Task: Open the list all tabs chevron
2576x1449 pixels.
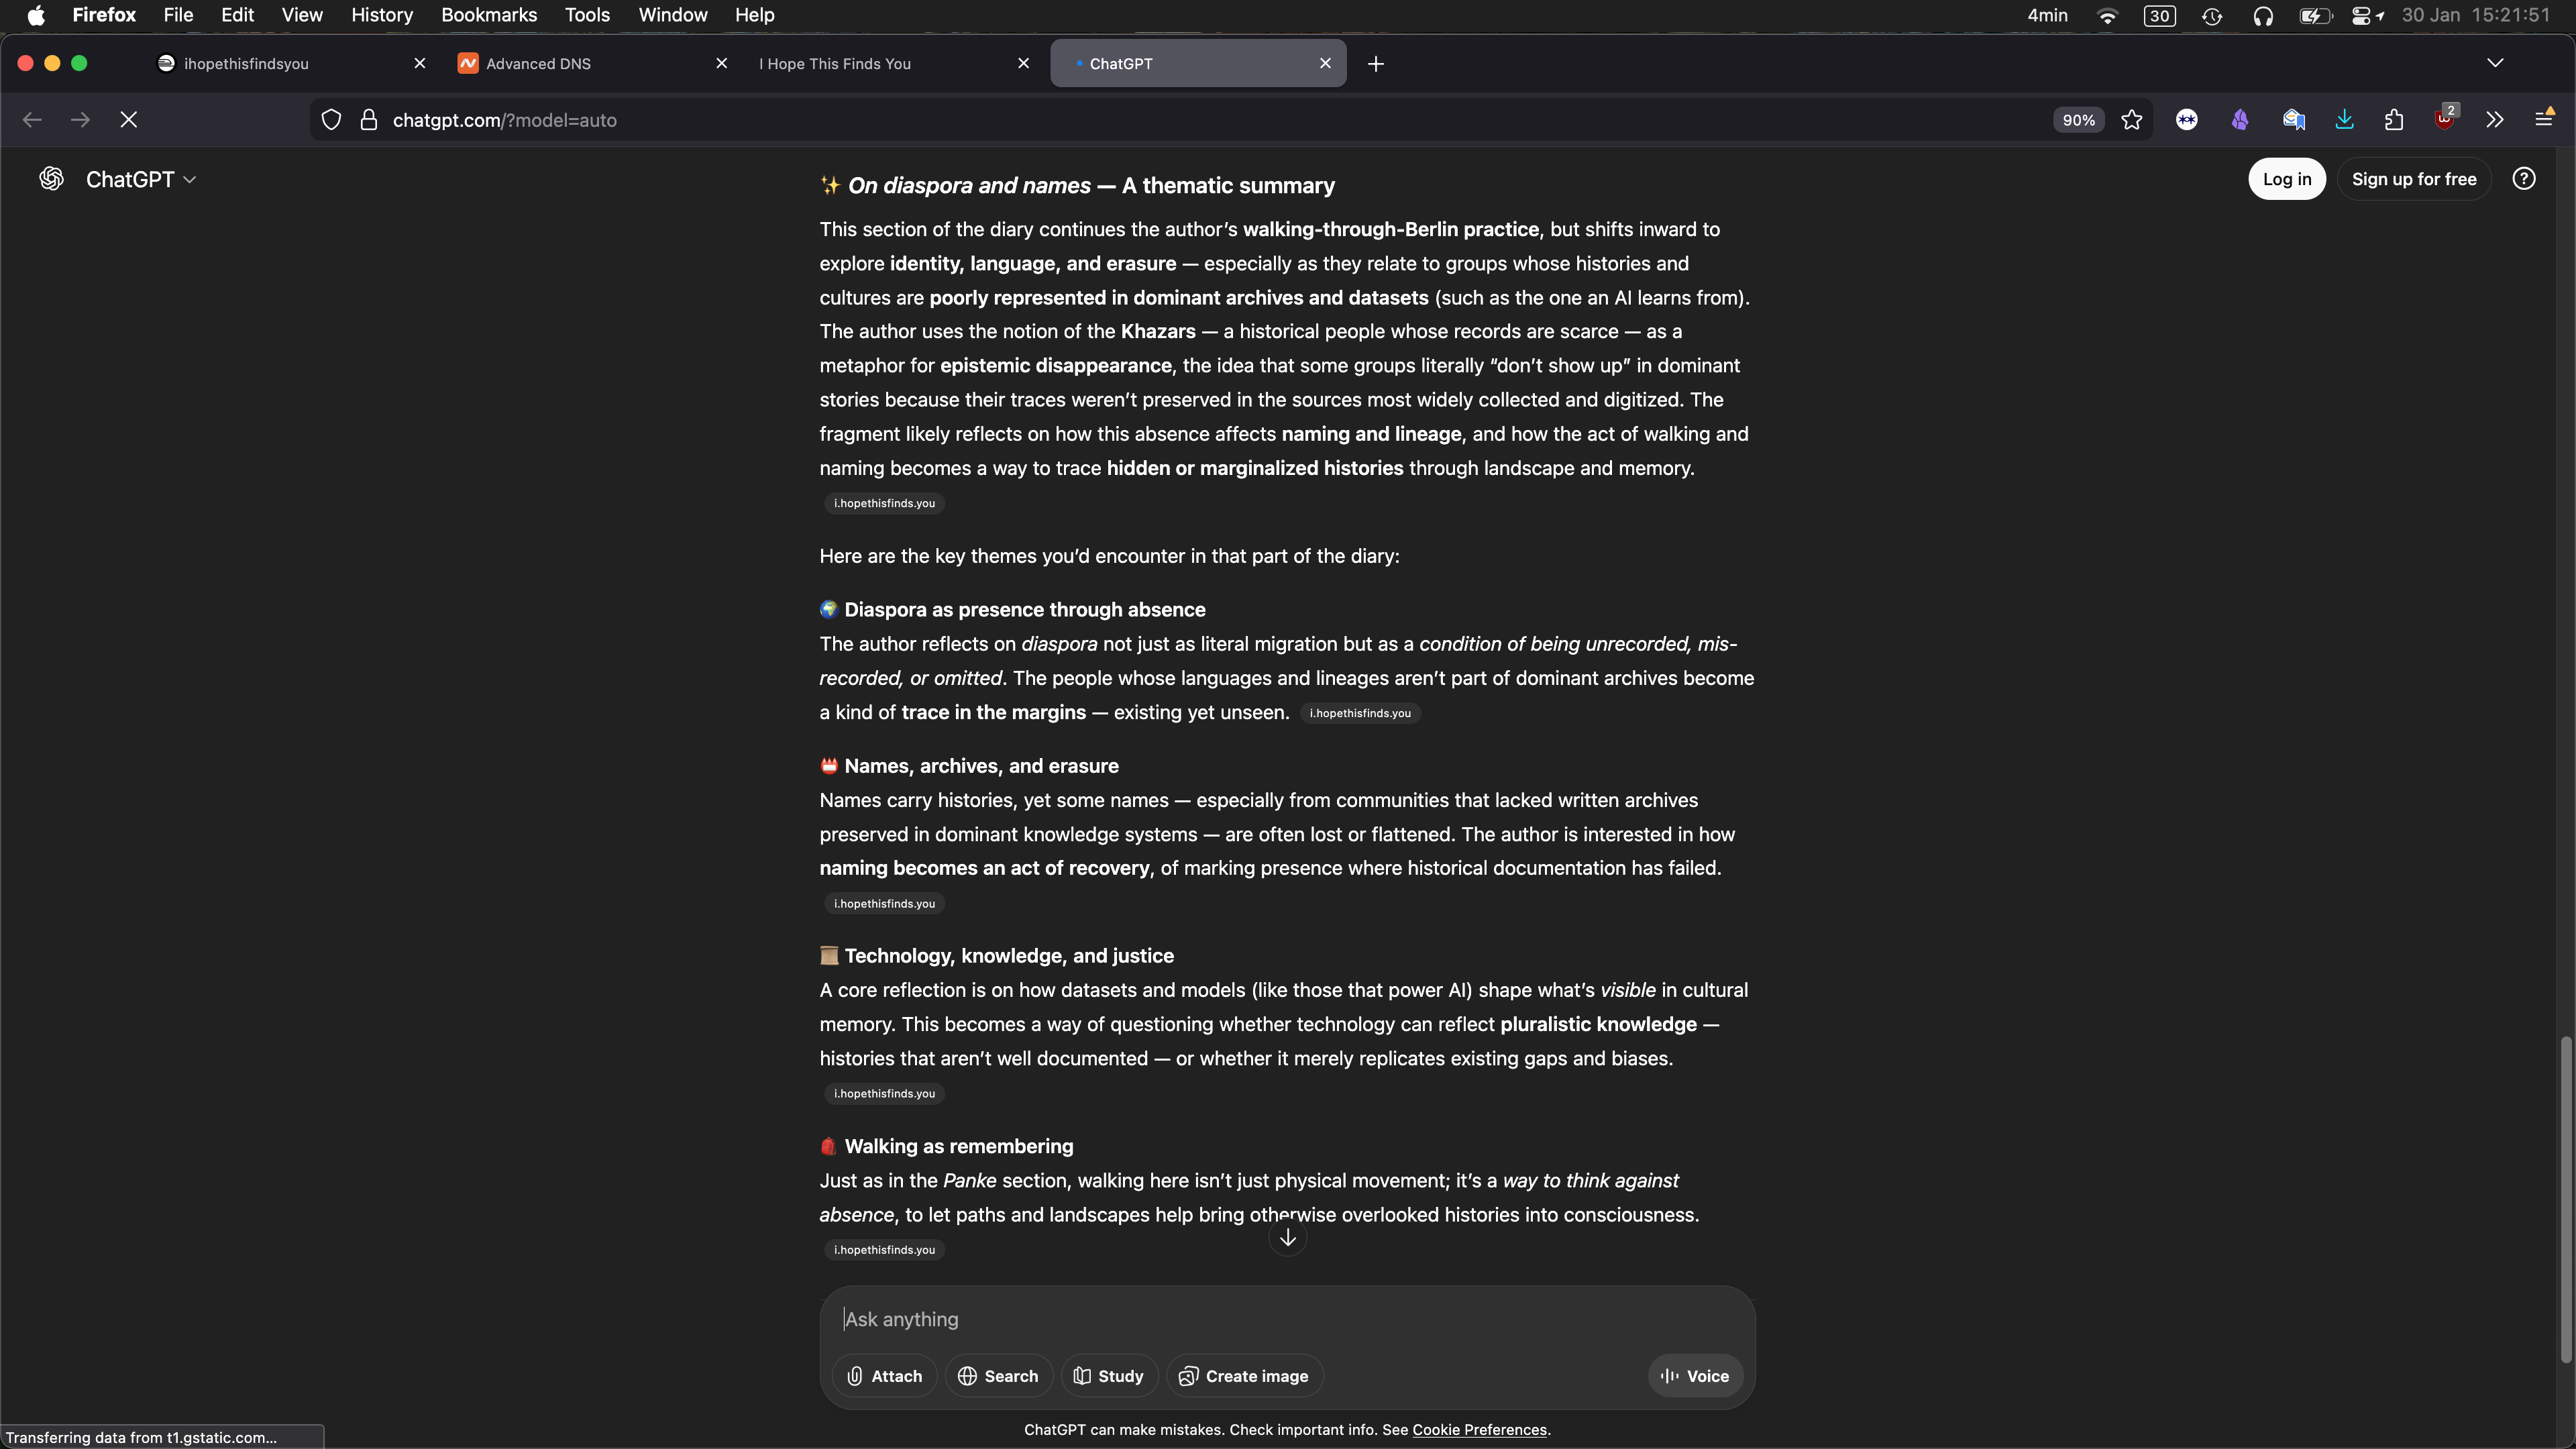Action: coord(2495,63)
